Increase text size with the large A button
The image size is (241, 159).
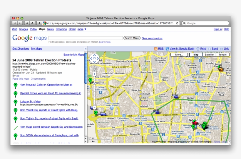pos(32,23)
